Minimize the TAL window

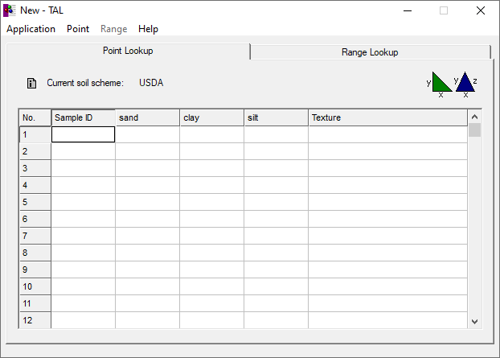408,10
